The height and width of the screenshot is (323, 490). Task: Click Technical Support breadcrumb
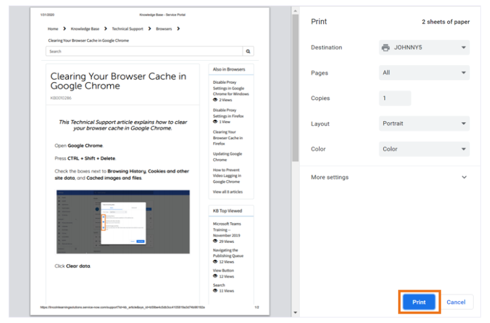(x=127, y=29)
